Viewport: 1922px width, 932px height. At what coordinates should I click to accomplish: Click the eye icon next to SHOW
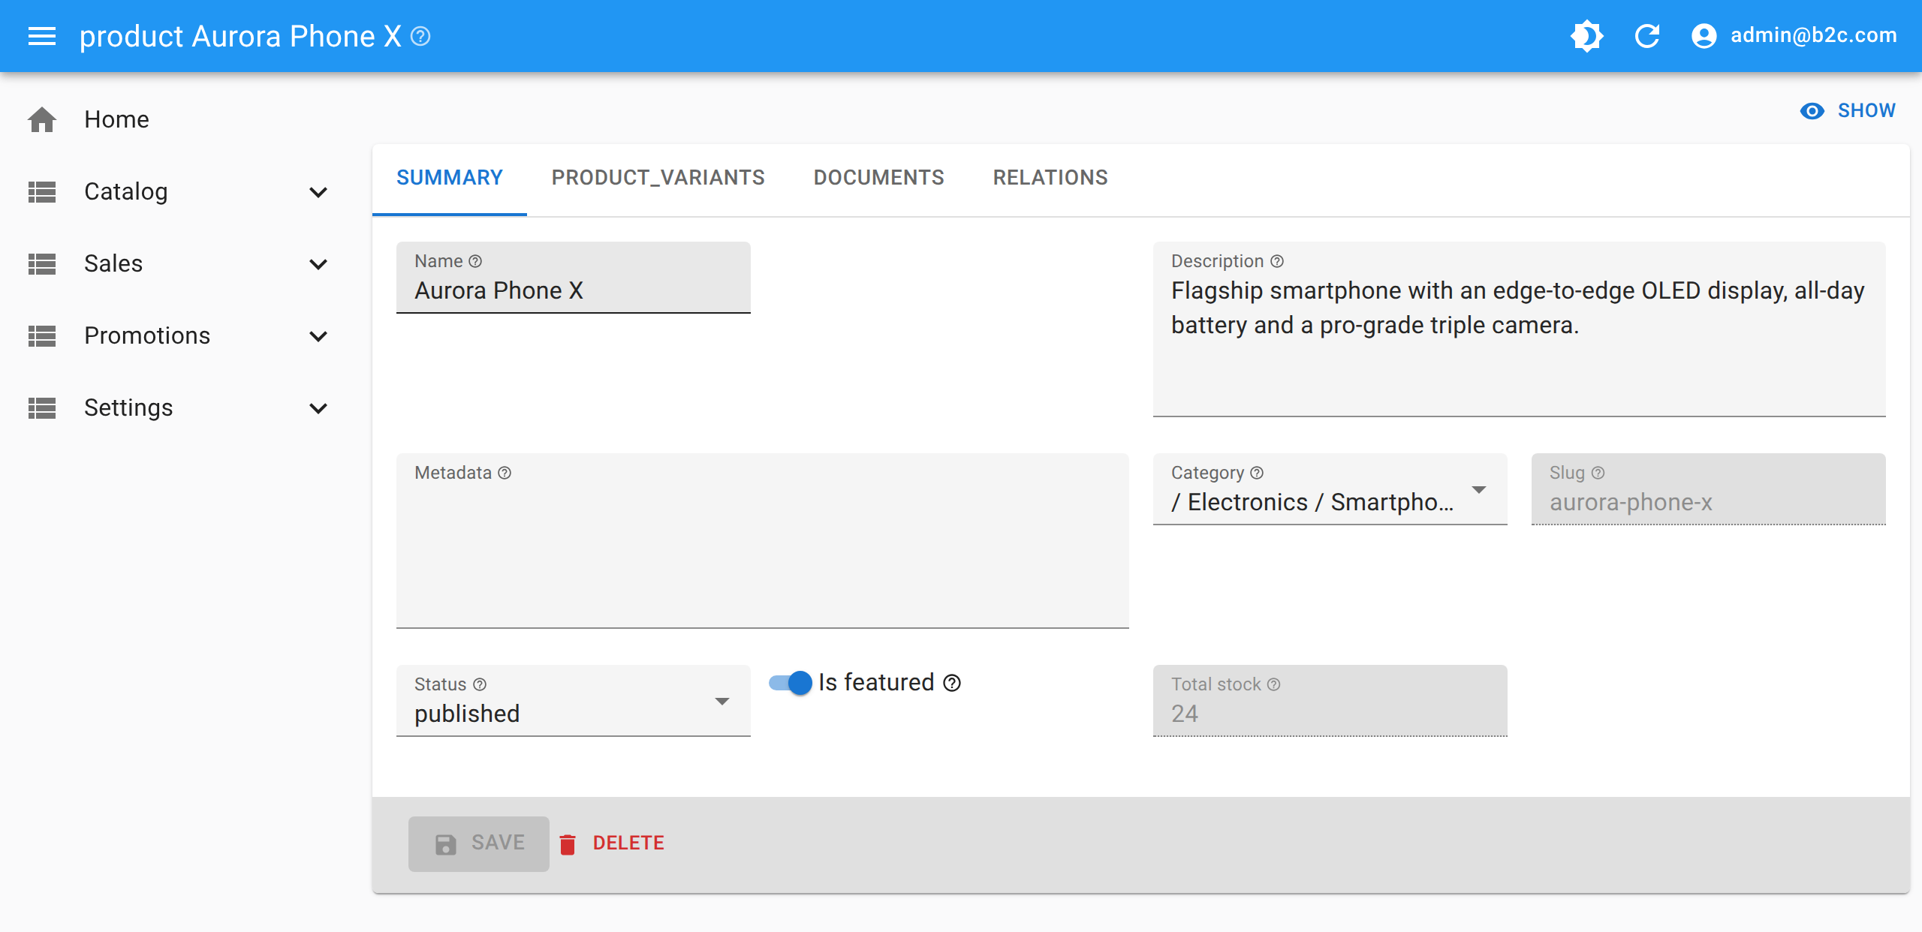pyautogui.click(x=1812, y=111)
